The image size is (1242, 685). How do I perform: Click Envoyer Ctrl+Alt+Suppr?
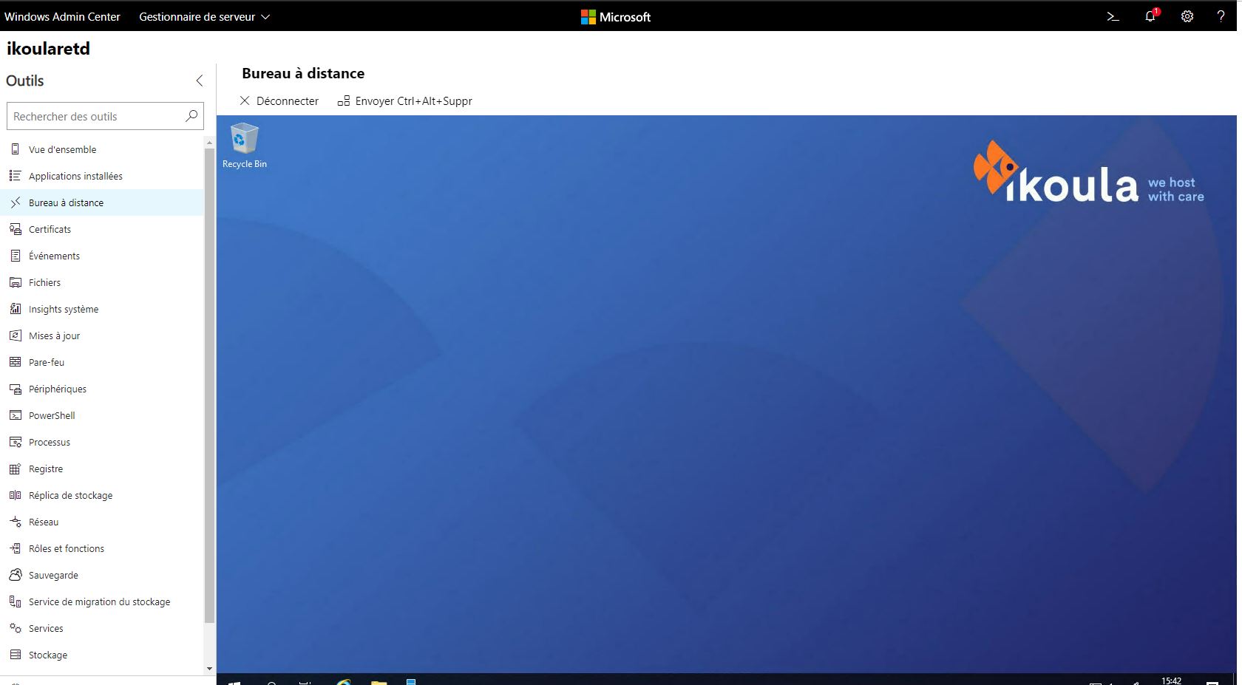tap(404, 100)
